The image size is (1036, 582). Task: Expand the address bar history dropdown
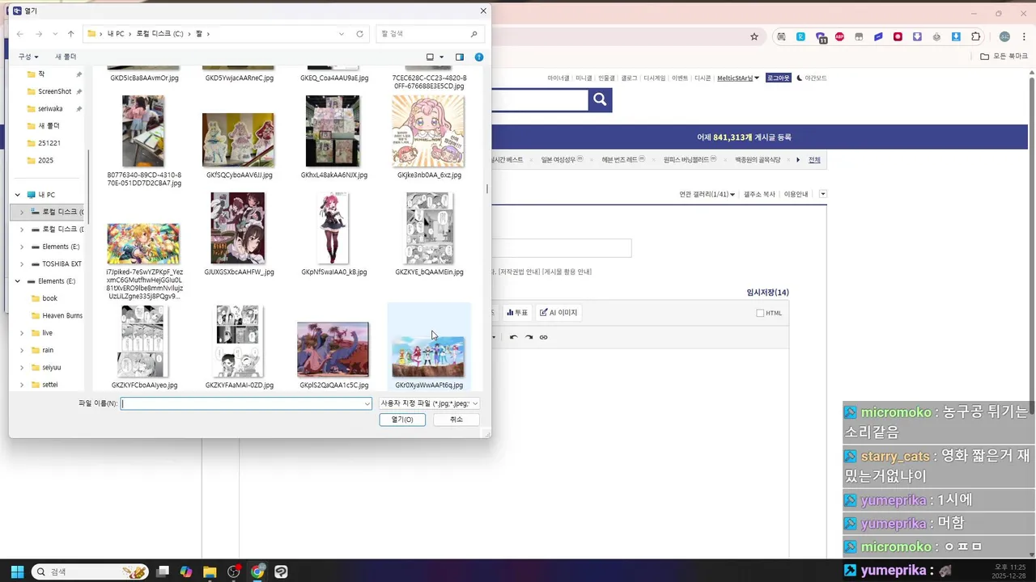click(342, 34)
